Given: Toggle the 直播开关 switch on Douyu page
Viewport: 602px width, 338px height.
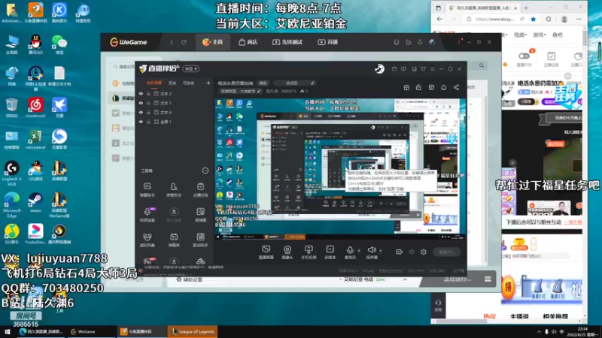Looking at the screenshot, I should click(x=524, y=56).
